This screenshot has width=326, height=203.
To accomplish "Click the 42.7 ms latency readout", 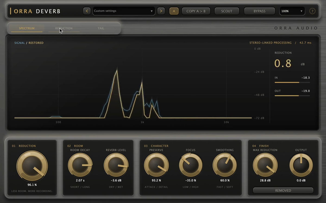I will click(305, 43).
